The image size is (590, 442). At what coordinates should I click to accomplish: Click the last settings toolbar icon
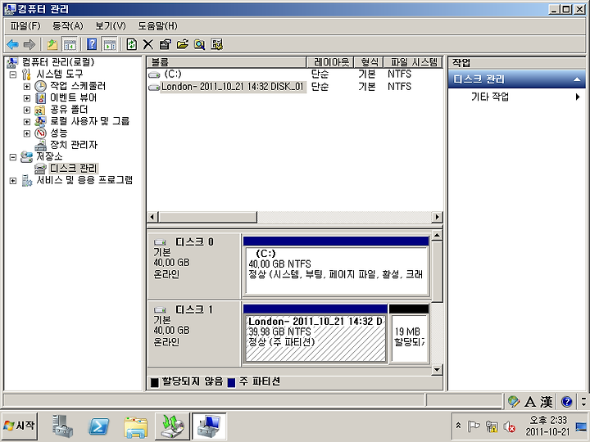216,44
